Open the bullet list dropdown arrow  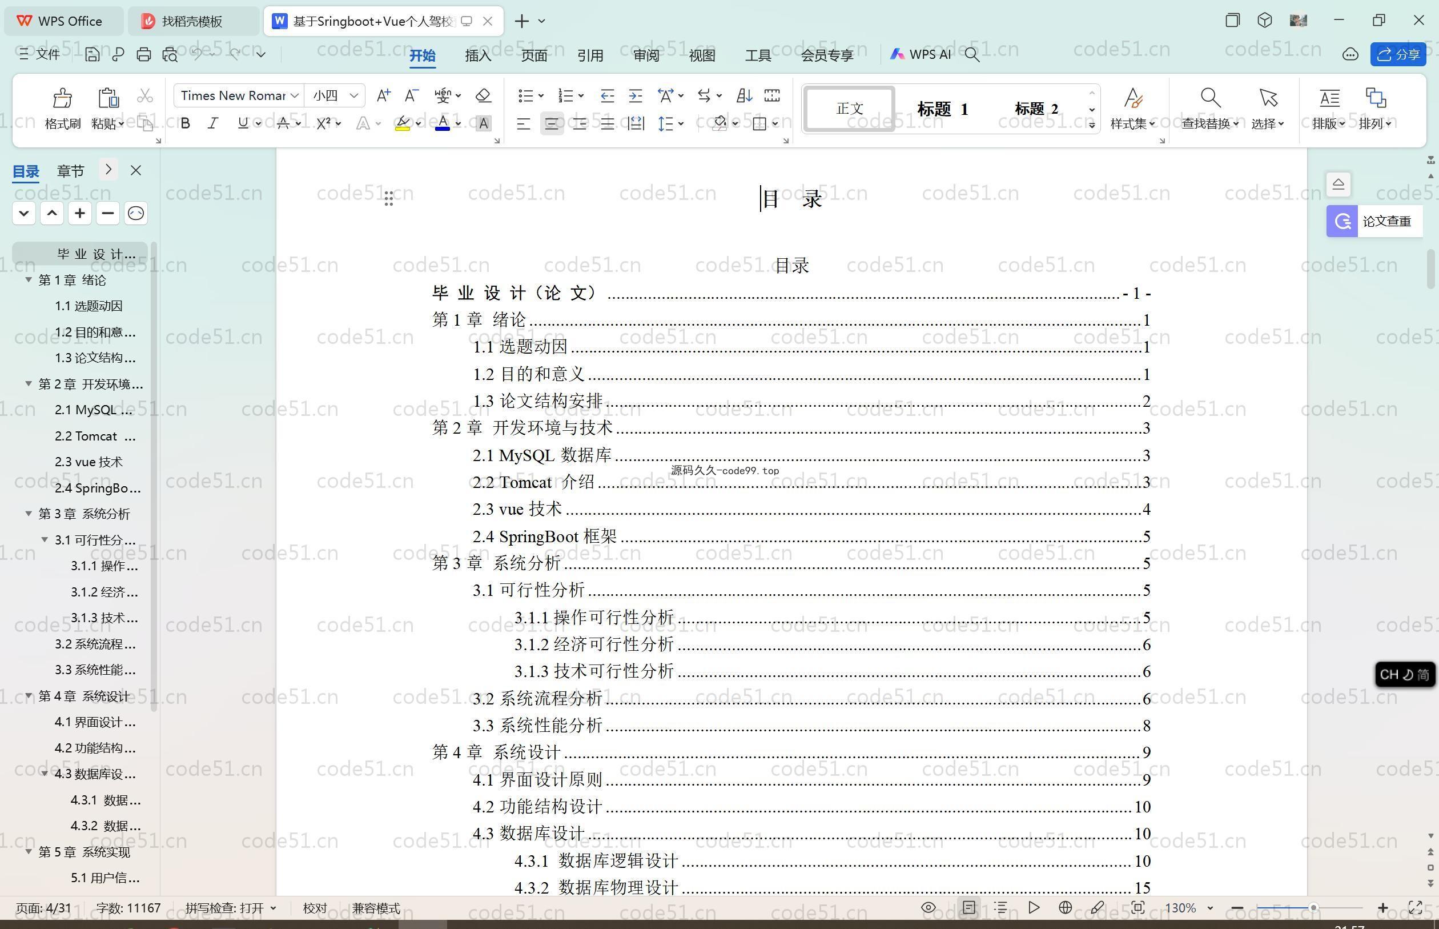coord(541,96)
